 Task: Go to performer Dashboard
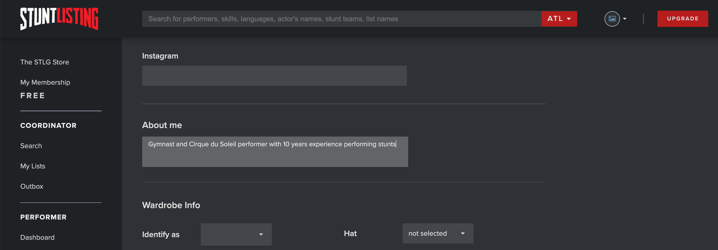[37, 237]
